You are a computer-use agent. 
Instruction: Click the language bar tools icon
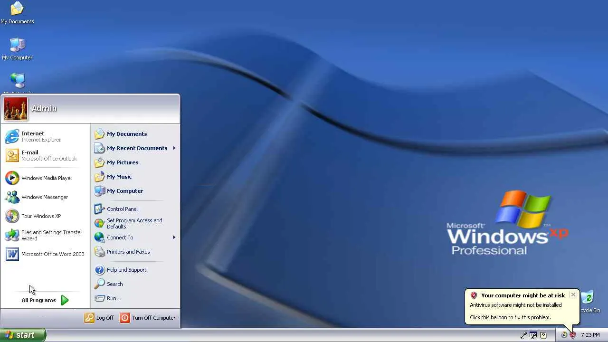(533, 335)
